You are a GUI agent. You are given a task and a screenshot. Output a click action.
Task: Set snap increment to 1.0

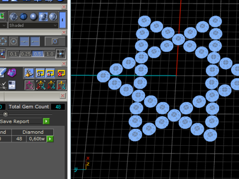click(50, 54)
